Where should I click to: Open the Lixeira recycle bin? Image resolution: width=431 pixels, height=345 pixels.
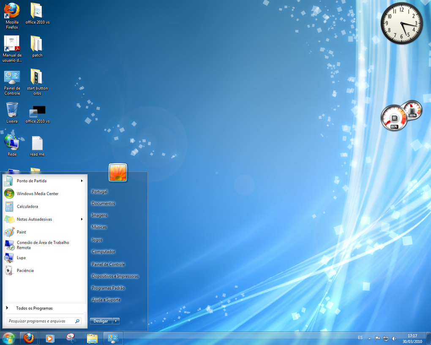[x=12, y=113]
